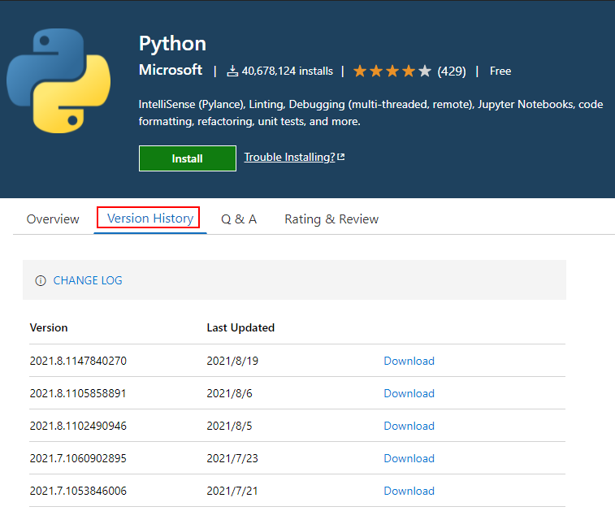The width and height of the screenshot is (615, 511).
Task: Click the external link icon after Trouble Installing
Action: click(341, 157)
